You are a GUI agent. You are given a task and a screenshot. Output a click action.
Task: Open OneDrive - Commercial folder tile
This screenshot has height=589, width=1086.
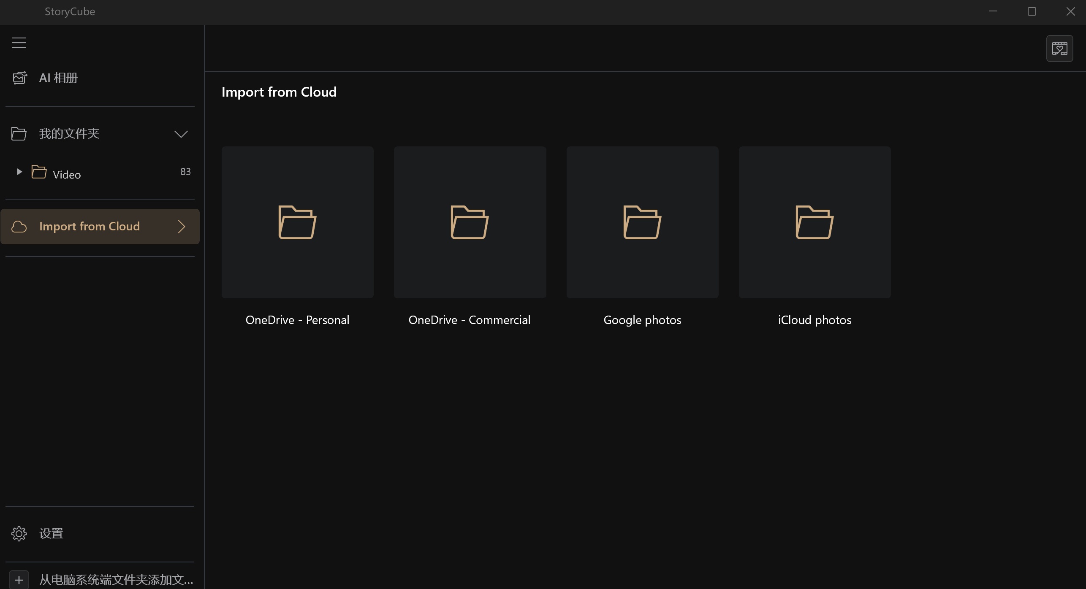[x=470, y=222]
